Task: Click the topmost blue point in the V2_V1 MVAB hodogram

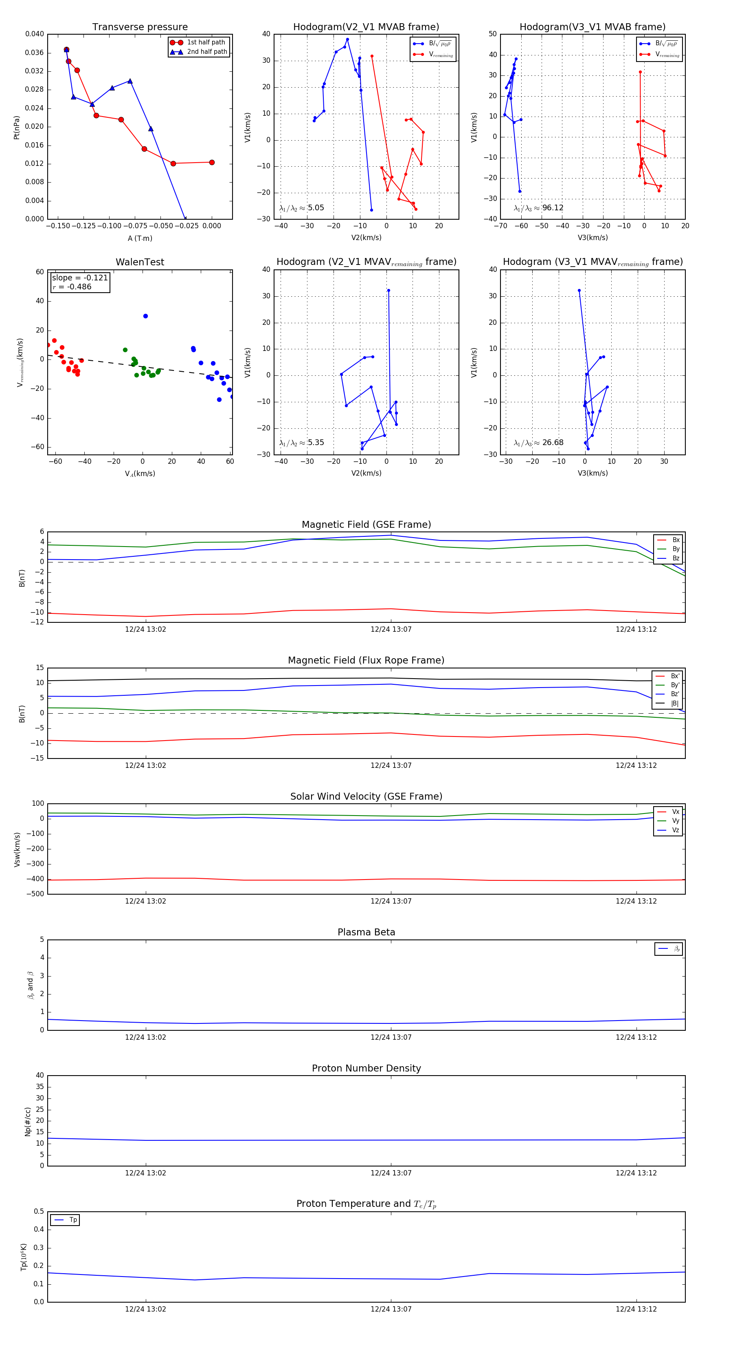Action: click(347, 39)
